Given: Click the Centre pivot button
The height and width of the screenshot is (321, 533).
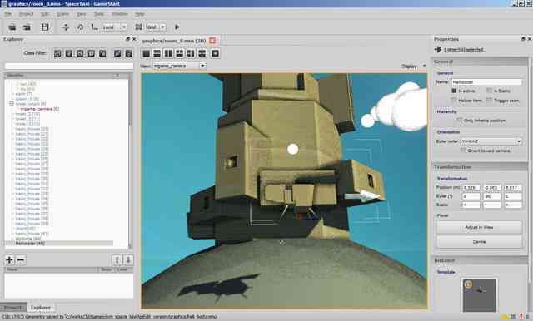Looking at the screenshot, I should tap(479, 242).
